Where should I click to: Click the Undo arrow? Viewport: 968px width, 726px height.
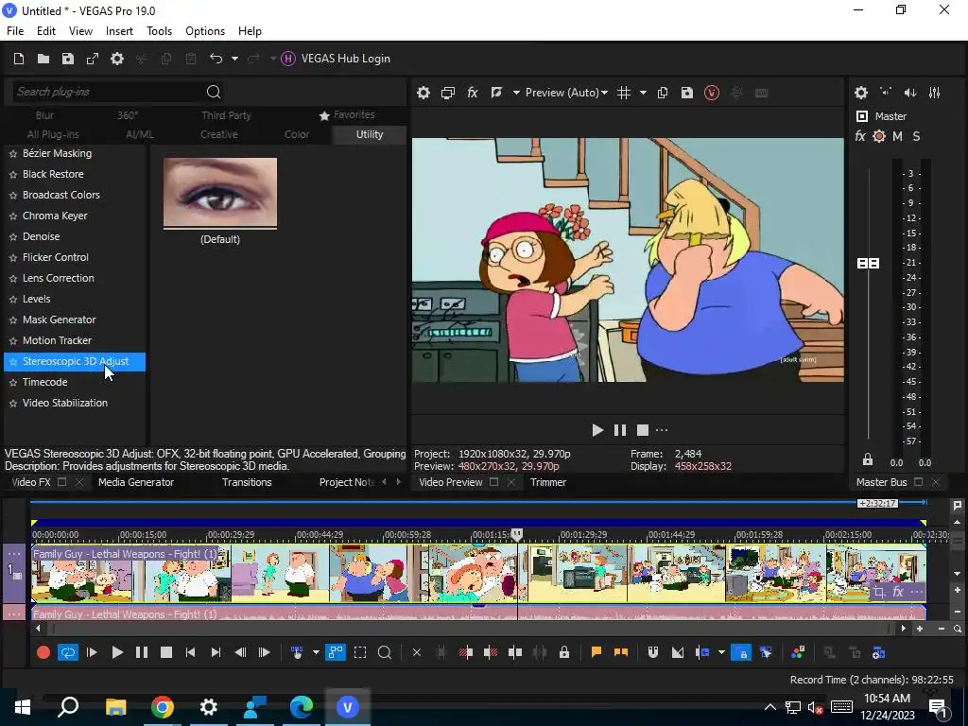[x=216, y=59]
